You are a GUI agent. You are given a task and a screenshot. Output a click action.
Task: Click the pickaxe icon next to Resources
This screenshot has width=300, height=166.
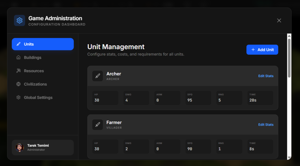[18, 71]
